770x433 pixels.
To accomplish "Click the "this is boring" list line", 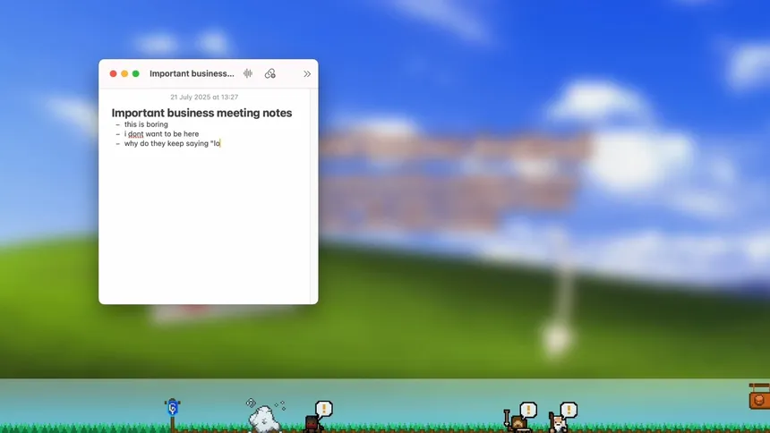I will [x=146, y=124].
